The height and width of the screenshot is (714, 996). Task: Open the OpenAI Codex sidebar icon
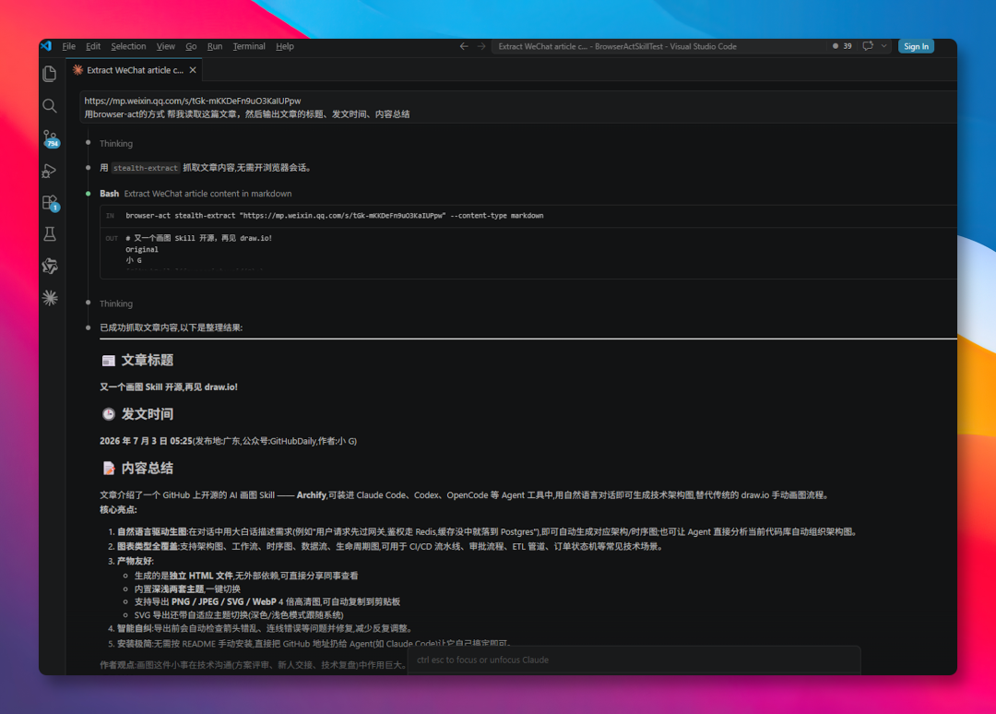(50, 267)
